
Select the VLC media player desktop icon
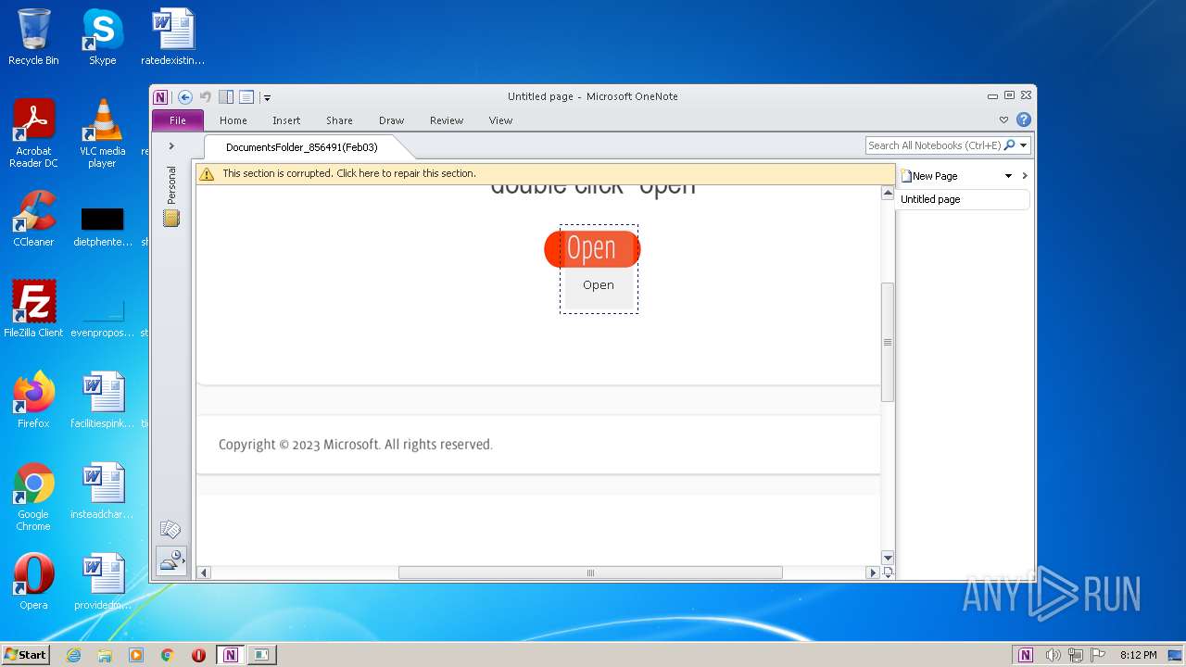102,133
